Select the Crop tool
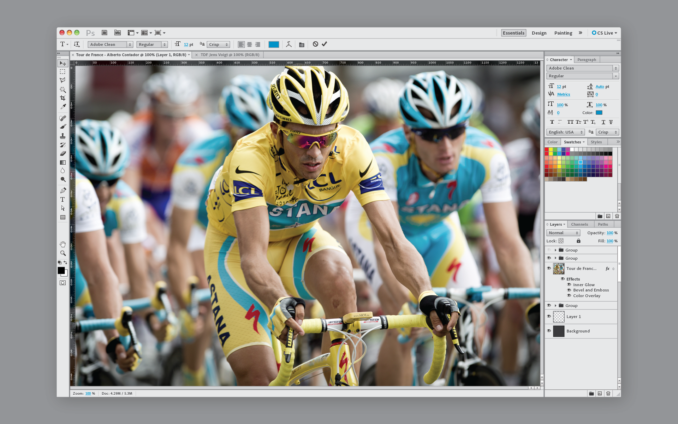The image size is (678, 424). tap(63, 98)
